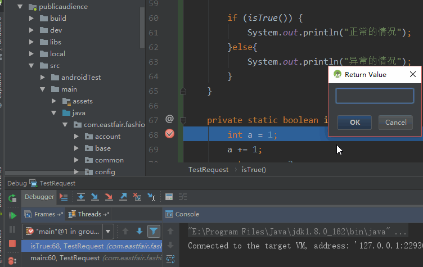Switch to the Threads tab
Image resolution: width=423 pixels, height=267 pixels.
pyautogui.click(x=88, y=214)
